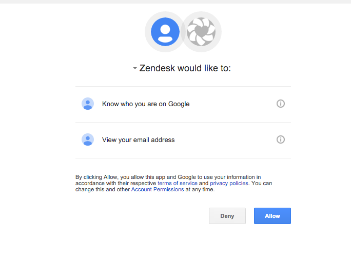Open the "terms of service" link
The height and width of the screenshot is (260, 351).
(x=178, y=184)
